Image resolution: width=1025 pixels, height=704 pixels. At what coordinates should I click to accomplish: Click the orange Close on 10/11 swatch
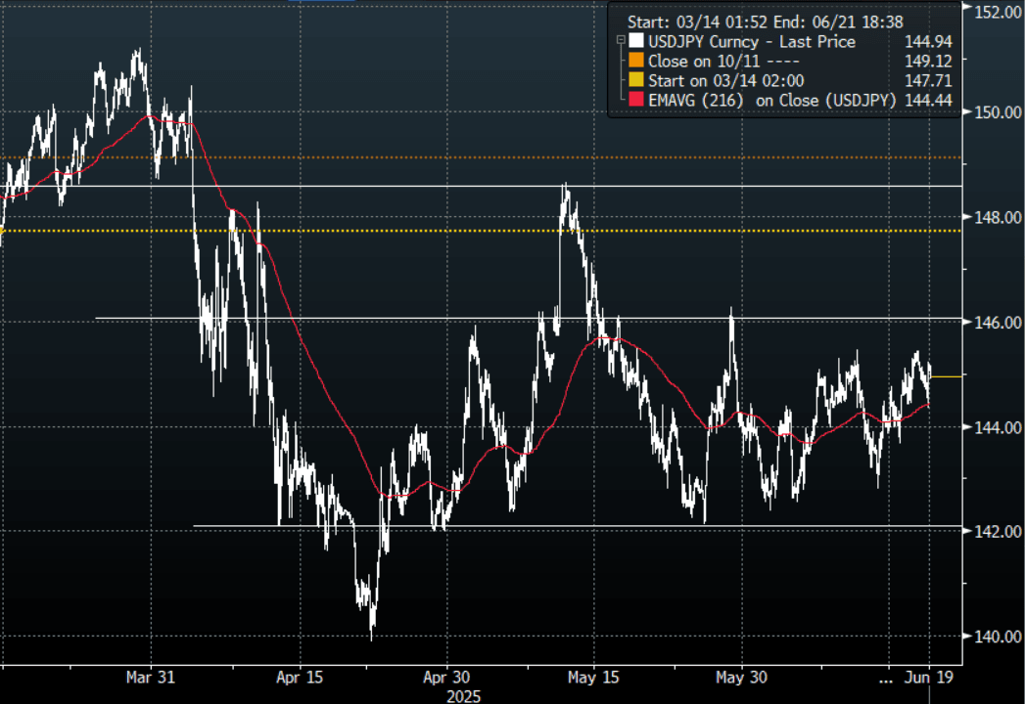tap(637, 61)
